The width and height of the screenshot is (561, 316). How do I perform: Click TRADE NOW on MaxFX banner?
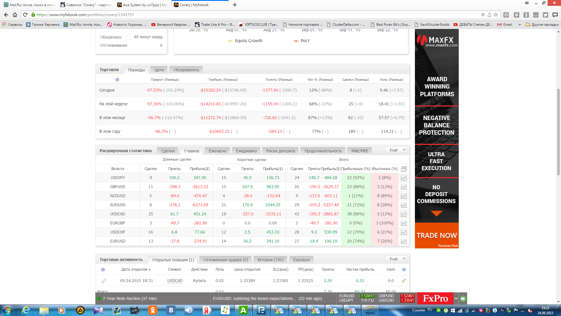pyautogui.click(x=437, y=236)
